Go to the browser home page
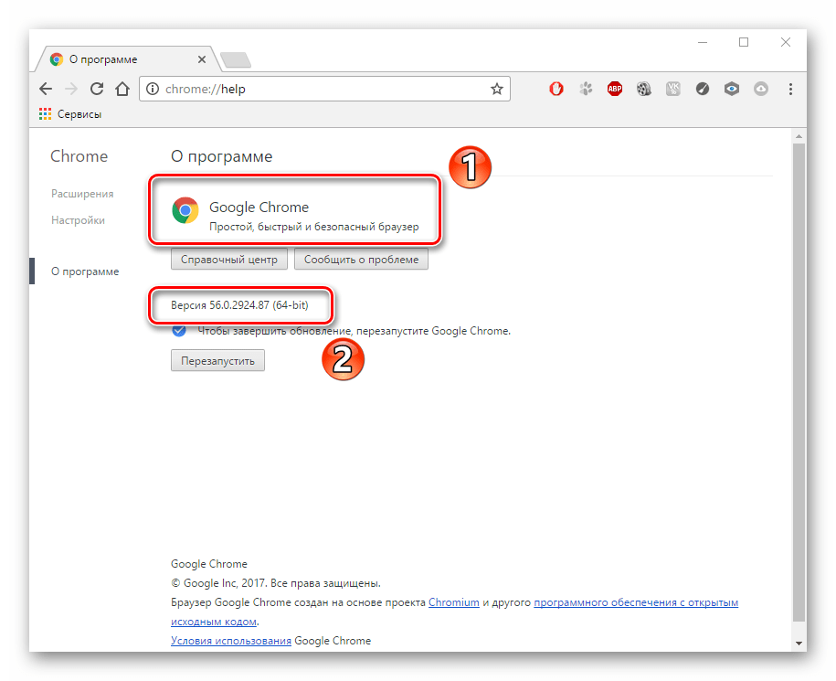Image resolution: width=836 pixels, height=681 pixels. pos(122,89)
